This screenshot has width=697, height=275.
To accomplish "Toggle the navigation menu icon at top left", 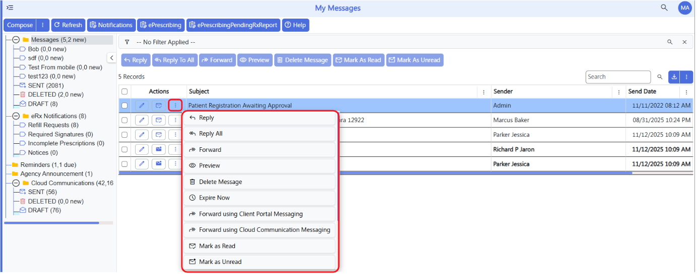I will (x=10, y=8).
